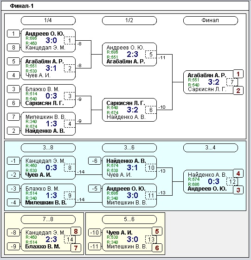Click fifth place badge by Чуев
Screen dimensions: 251x260
(x=157, y=231)
